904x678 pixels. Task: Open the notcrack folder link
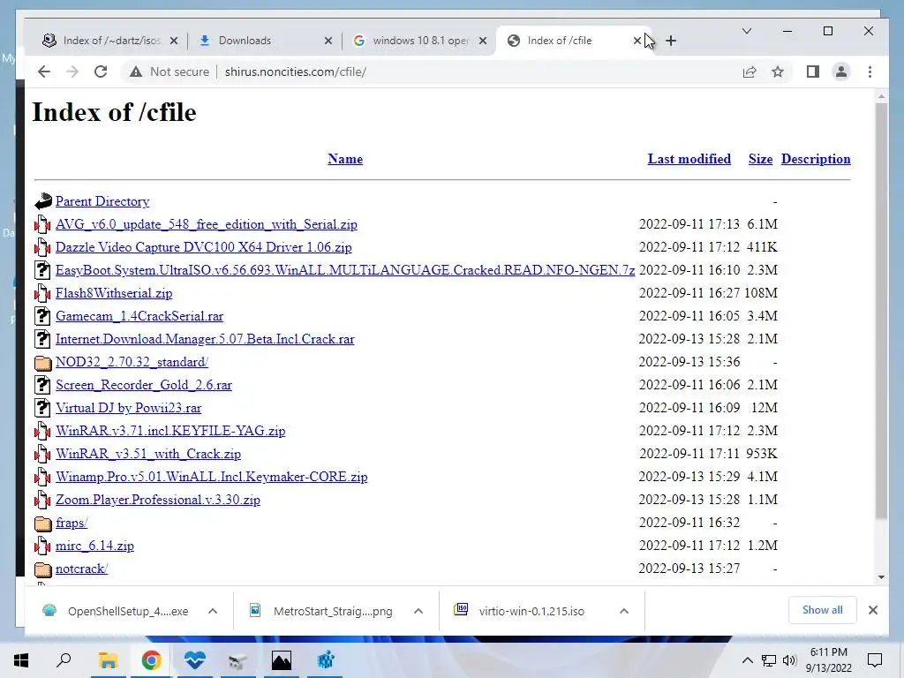click(x=82, y=569)
